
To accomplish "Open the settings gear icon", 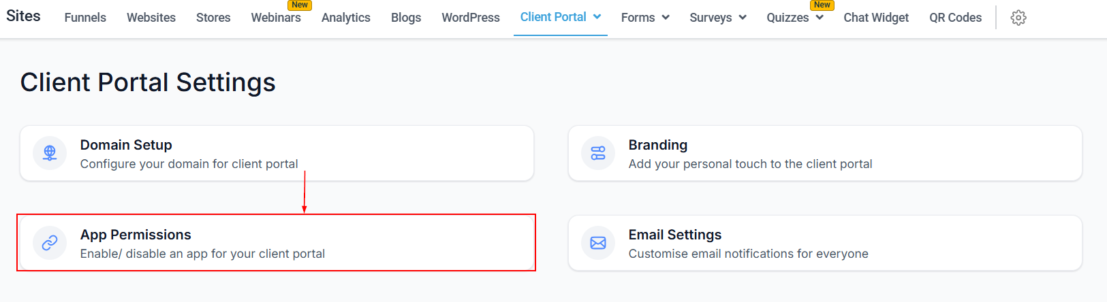I will [x=1018, y=18].
